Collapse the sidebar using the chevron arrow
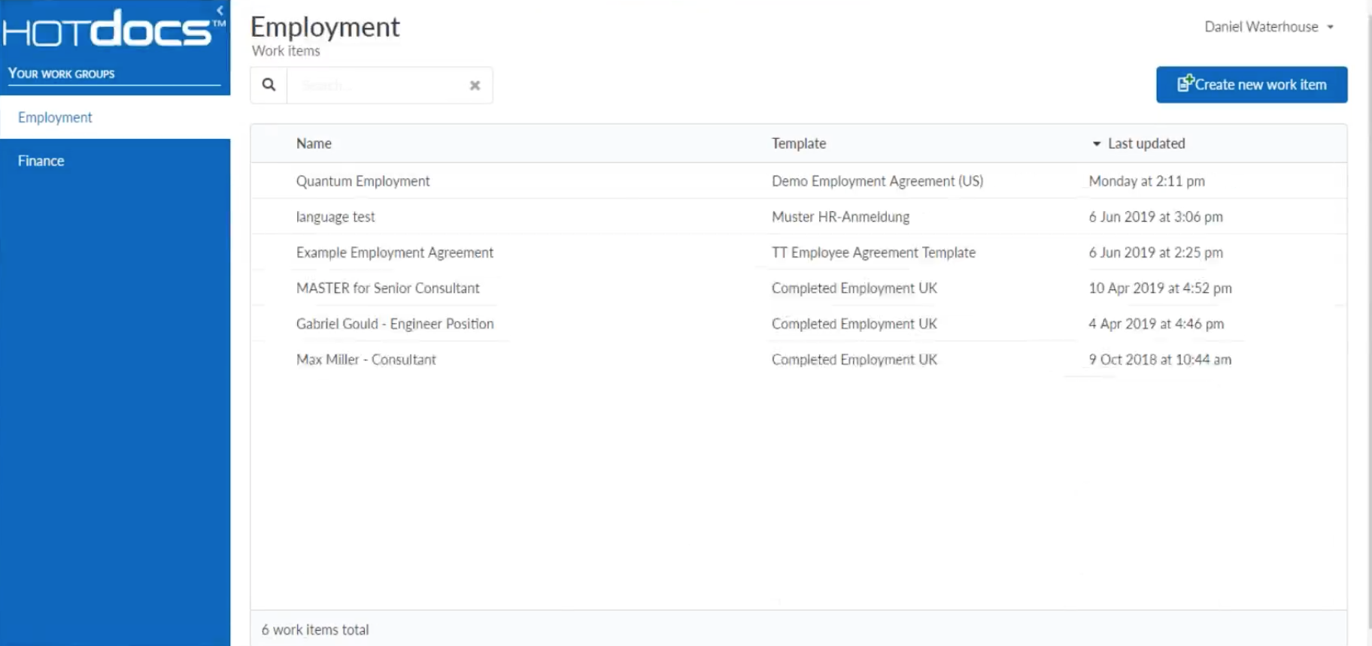Viewport: 1372px width, 646px height. click(220, 11)
